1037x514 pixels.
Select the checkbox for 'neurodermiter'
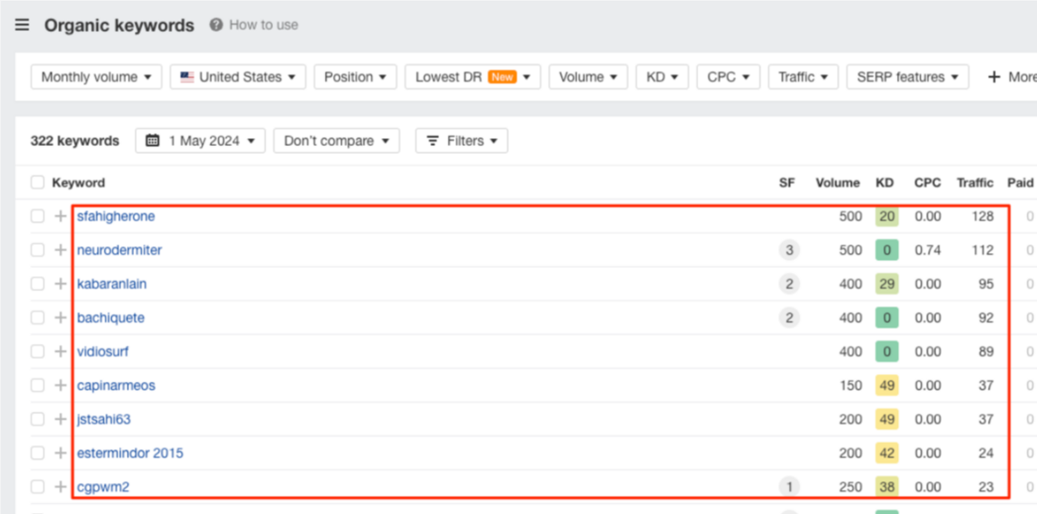tap(37, 250)
